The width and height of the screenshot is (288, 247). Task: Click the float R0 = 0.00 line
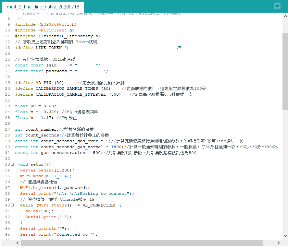(35, 106)
